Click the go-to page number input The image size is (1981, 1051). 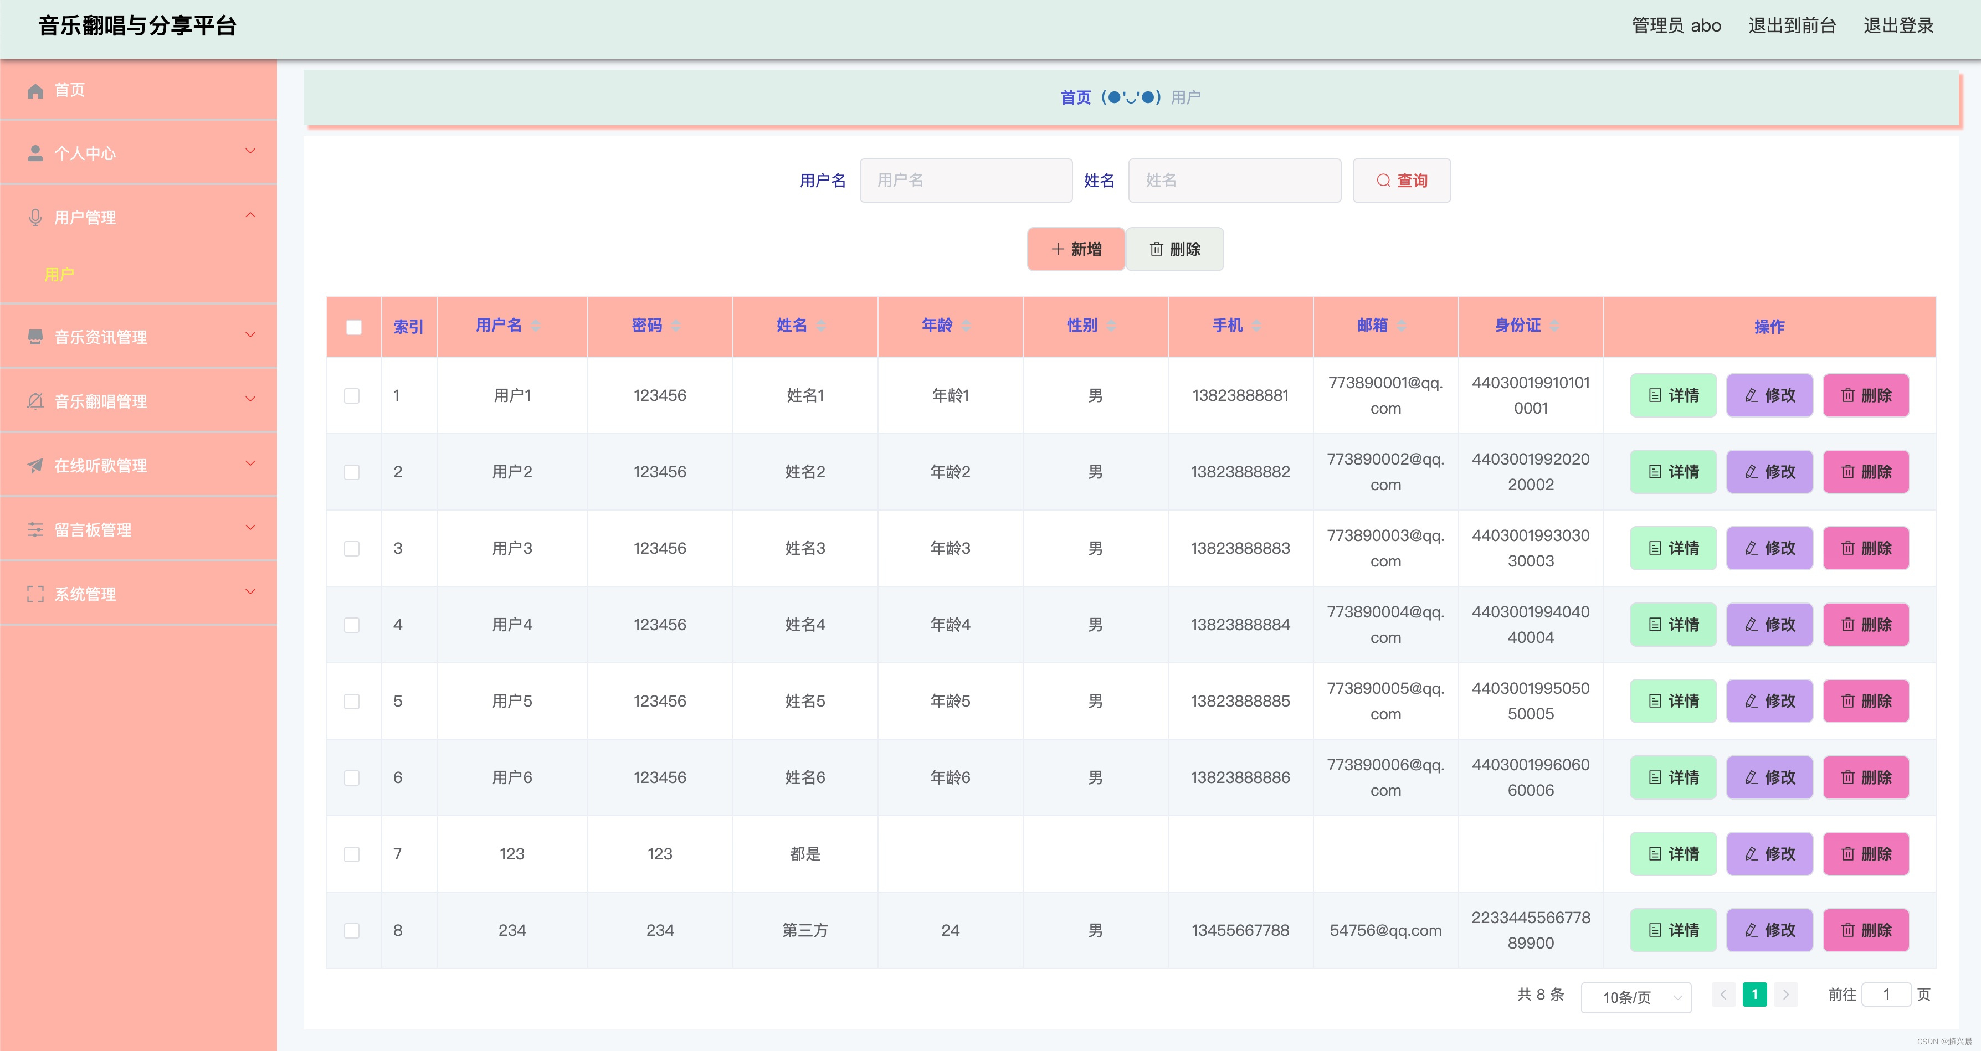point(1886,995)
